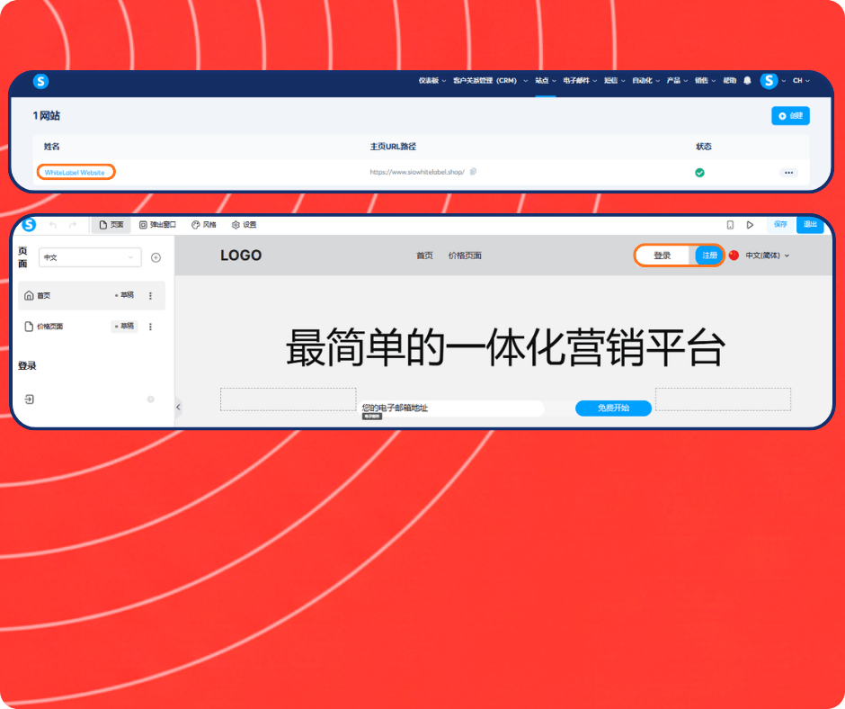Open options dots for 价格页面 page
The height and width of the screenshot is (709, 845).
point(150,327)
